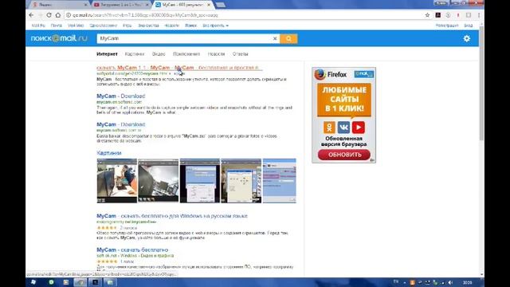Click into the MyCam search input field
Image resolution: width=510 pixels, height=287 pixels.
(x=184, y=39)
